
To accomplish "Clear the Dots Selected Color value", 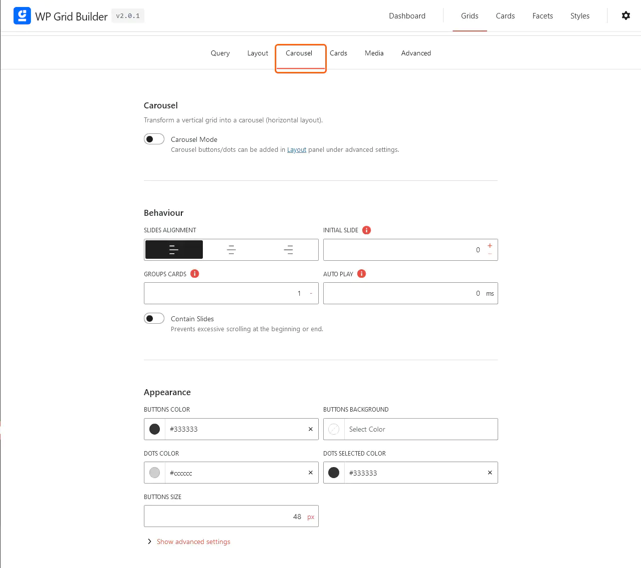I will click(489, 473).
